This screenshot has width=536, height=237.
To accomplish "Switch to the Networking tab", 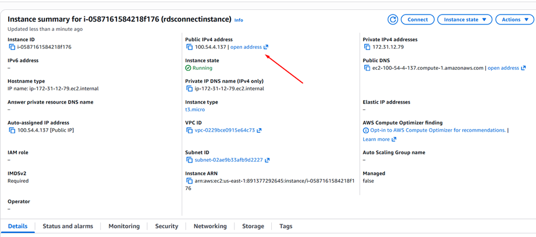I will pos(210,226).
